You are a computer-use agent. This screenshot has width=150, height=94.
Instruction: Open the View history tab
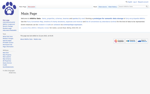[112, 7]
